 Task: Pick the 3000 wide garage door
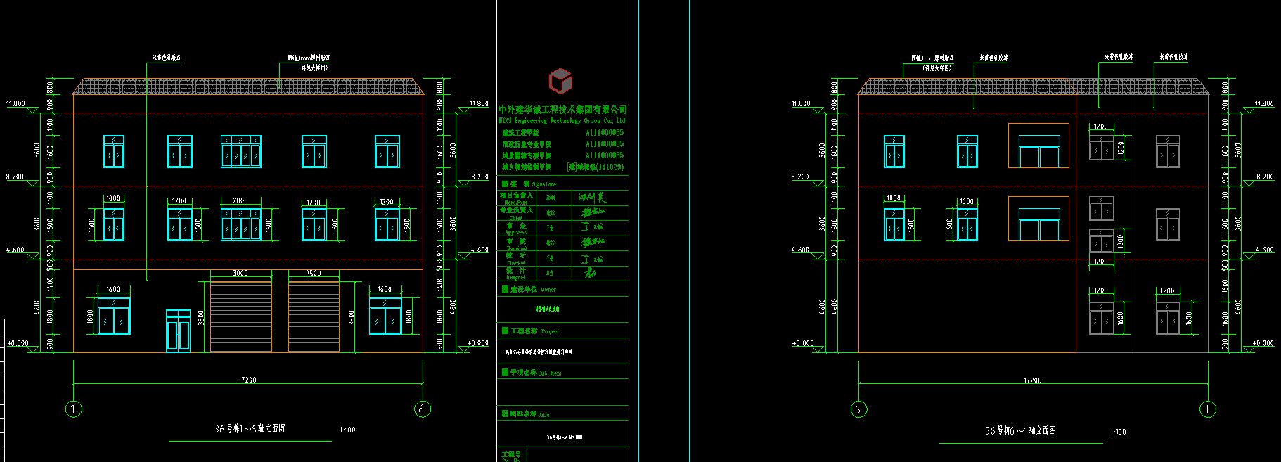241,316
